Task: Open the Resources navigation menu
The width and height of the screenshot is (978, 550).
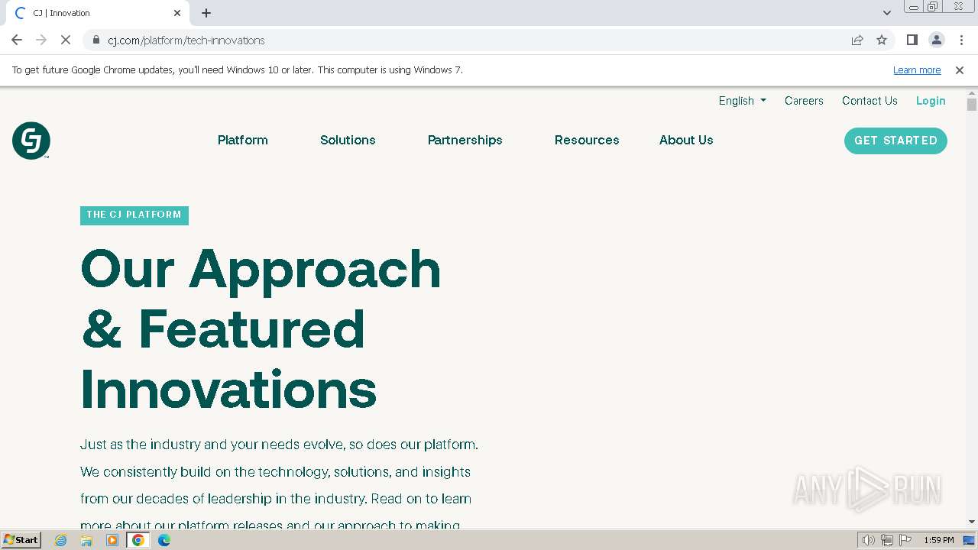Action: click(x=587, y=141)
